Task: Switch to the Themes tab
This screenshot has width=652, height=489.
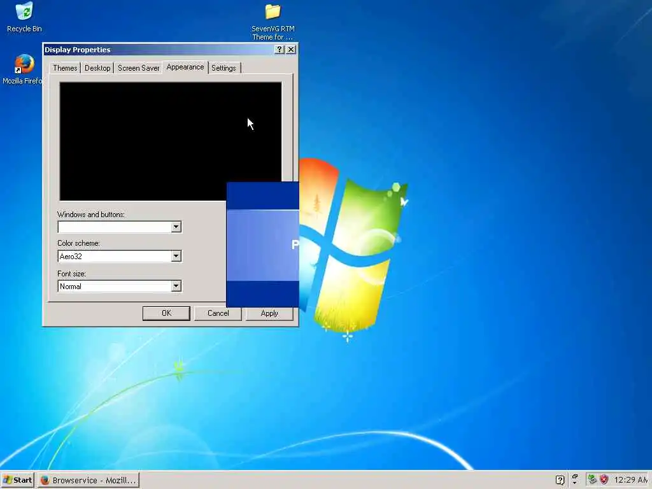Action: pyautogui.click(x=65, y=67)
